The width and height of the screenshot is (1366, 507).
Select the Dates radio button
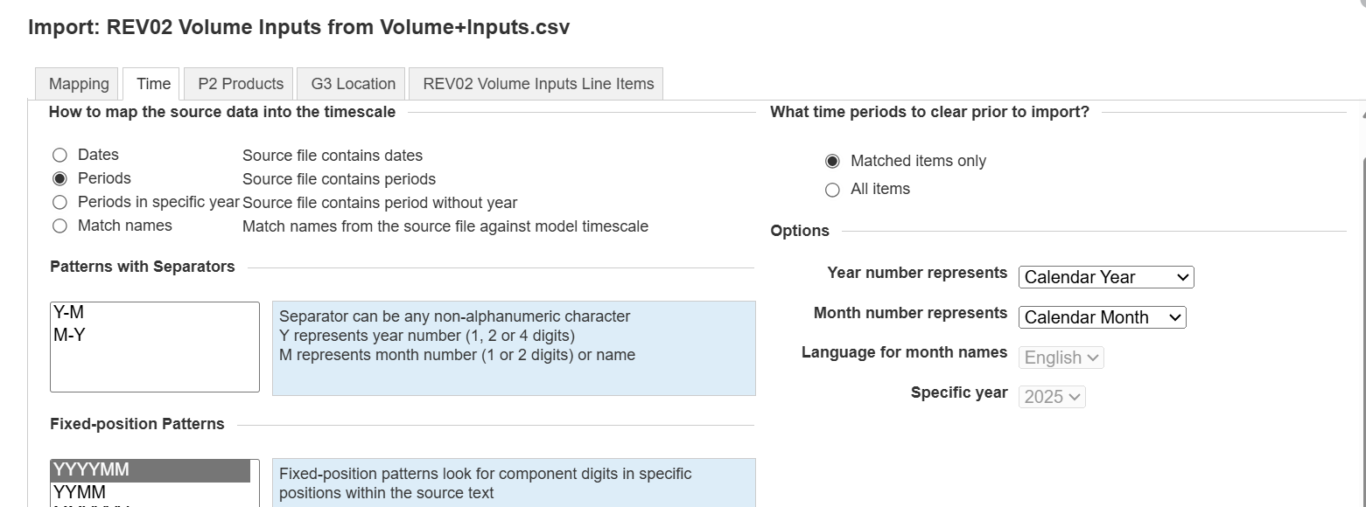(x=60, y=156)
